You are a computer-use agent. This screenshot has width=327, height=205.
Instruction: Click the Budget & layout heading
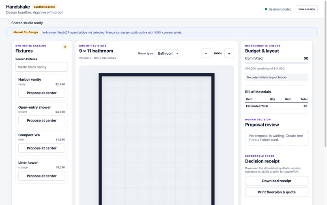pyautogui.click(x=262, y=51)
